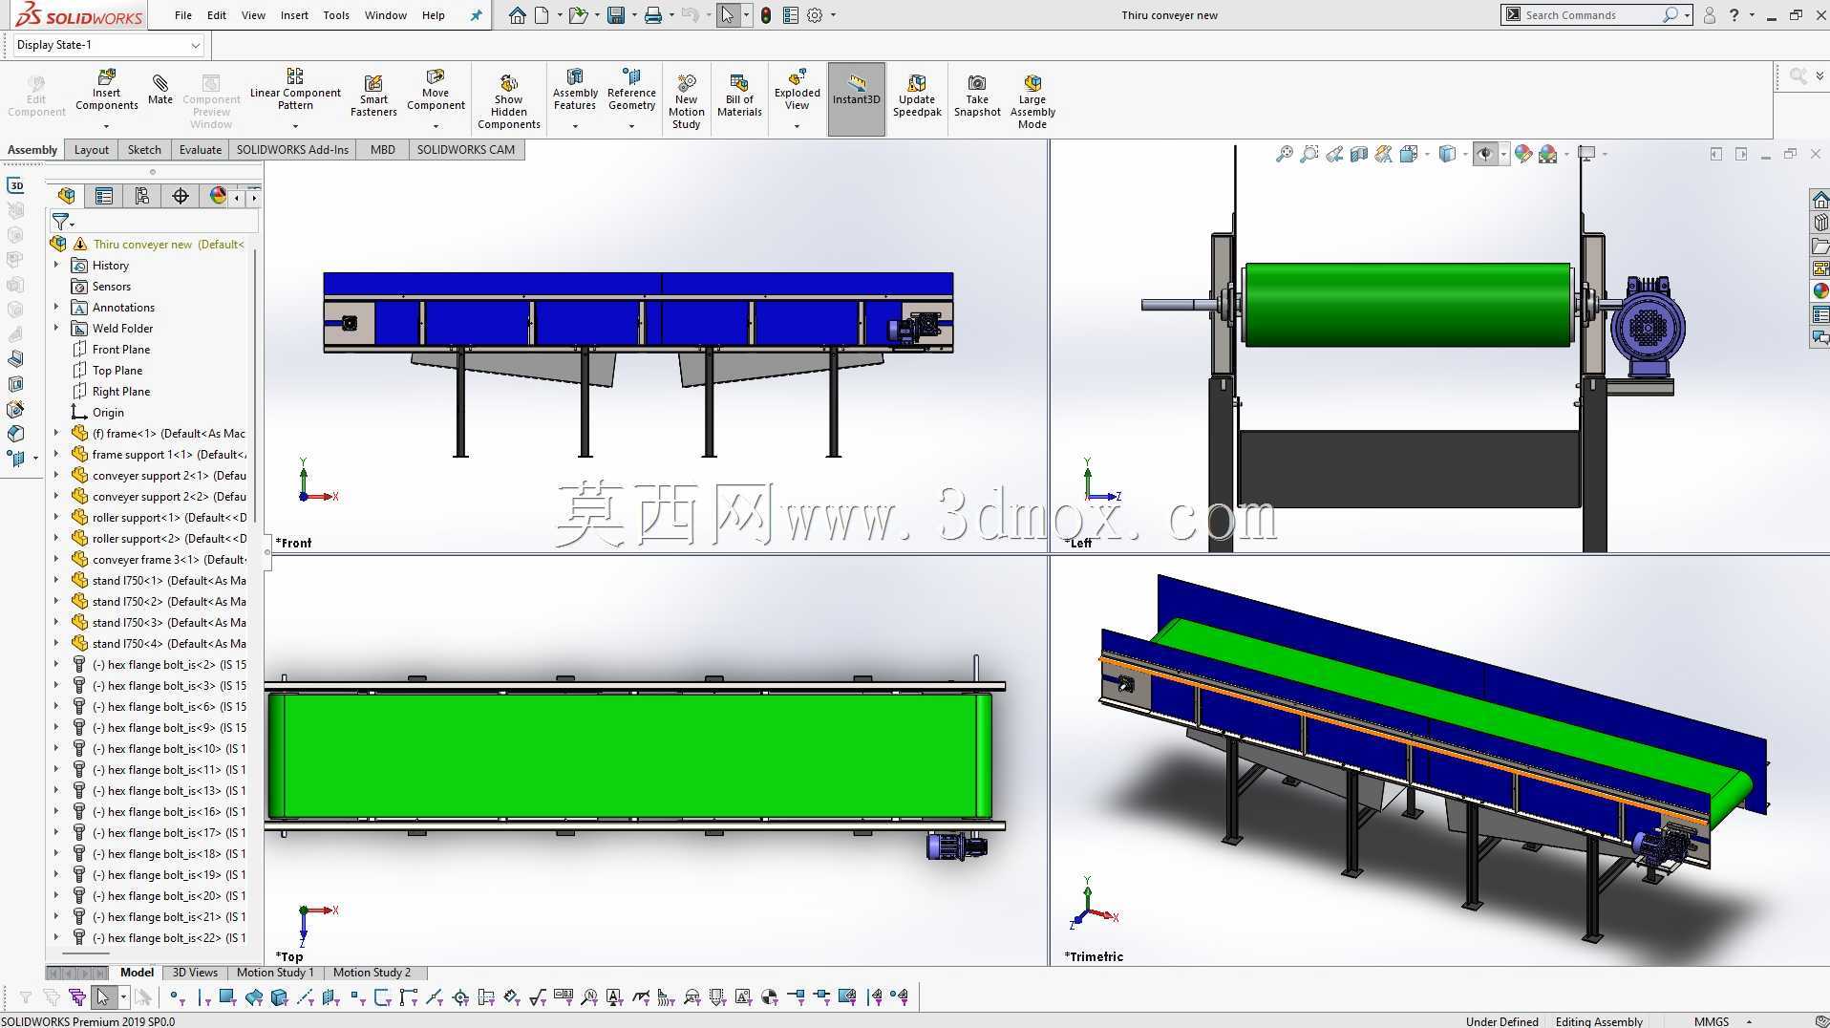The image size is (1830, 1028).
Task: Switch to the Evaluate tab
Action: 201,150
